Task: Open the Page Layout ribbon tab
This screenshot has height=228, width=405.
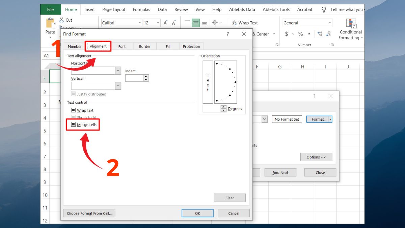Action: [114, 9]
